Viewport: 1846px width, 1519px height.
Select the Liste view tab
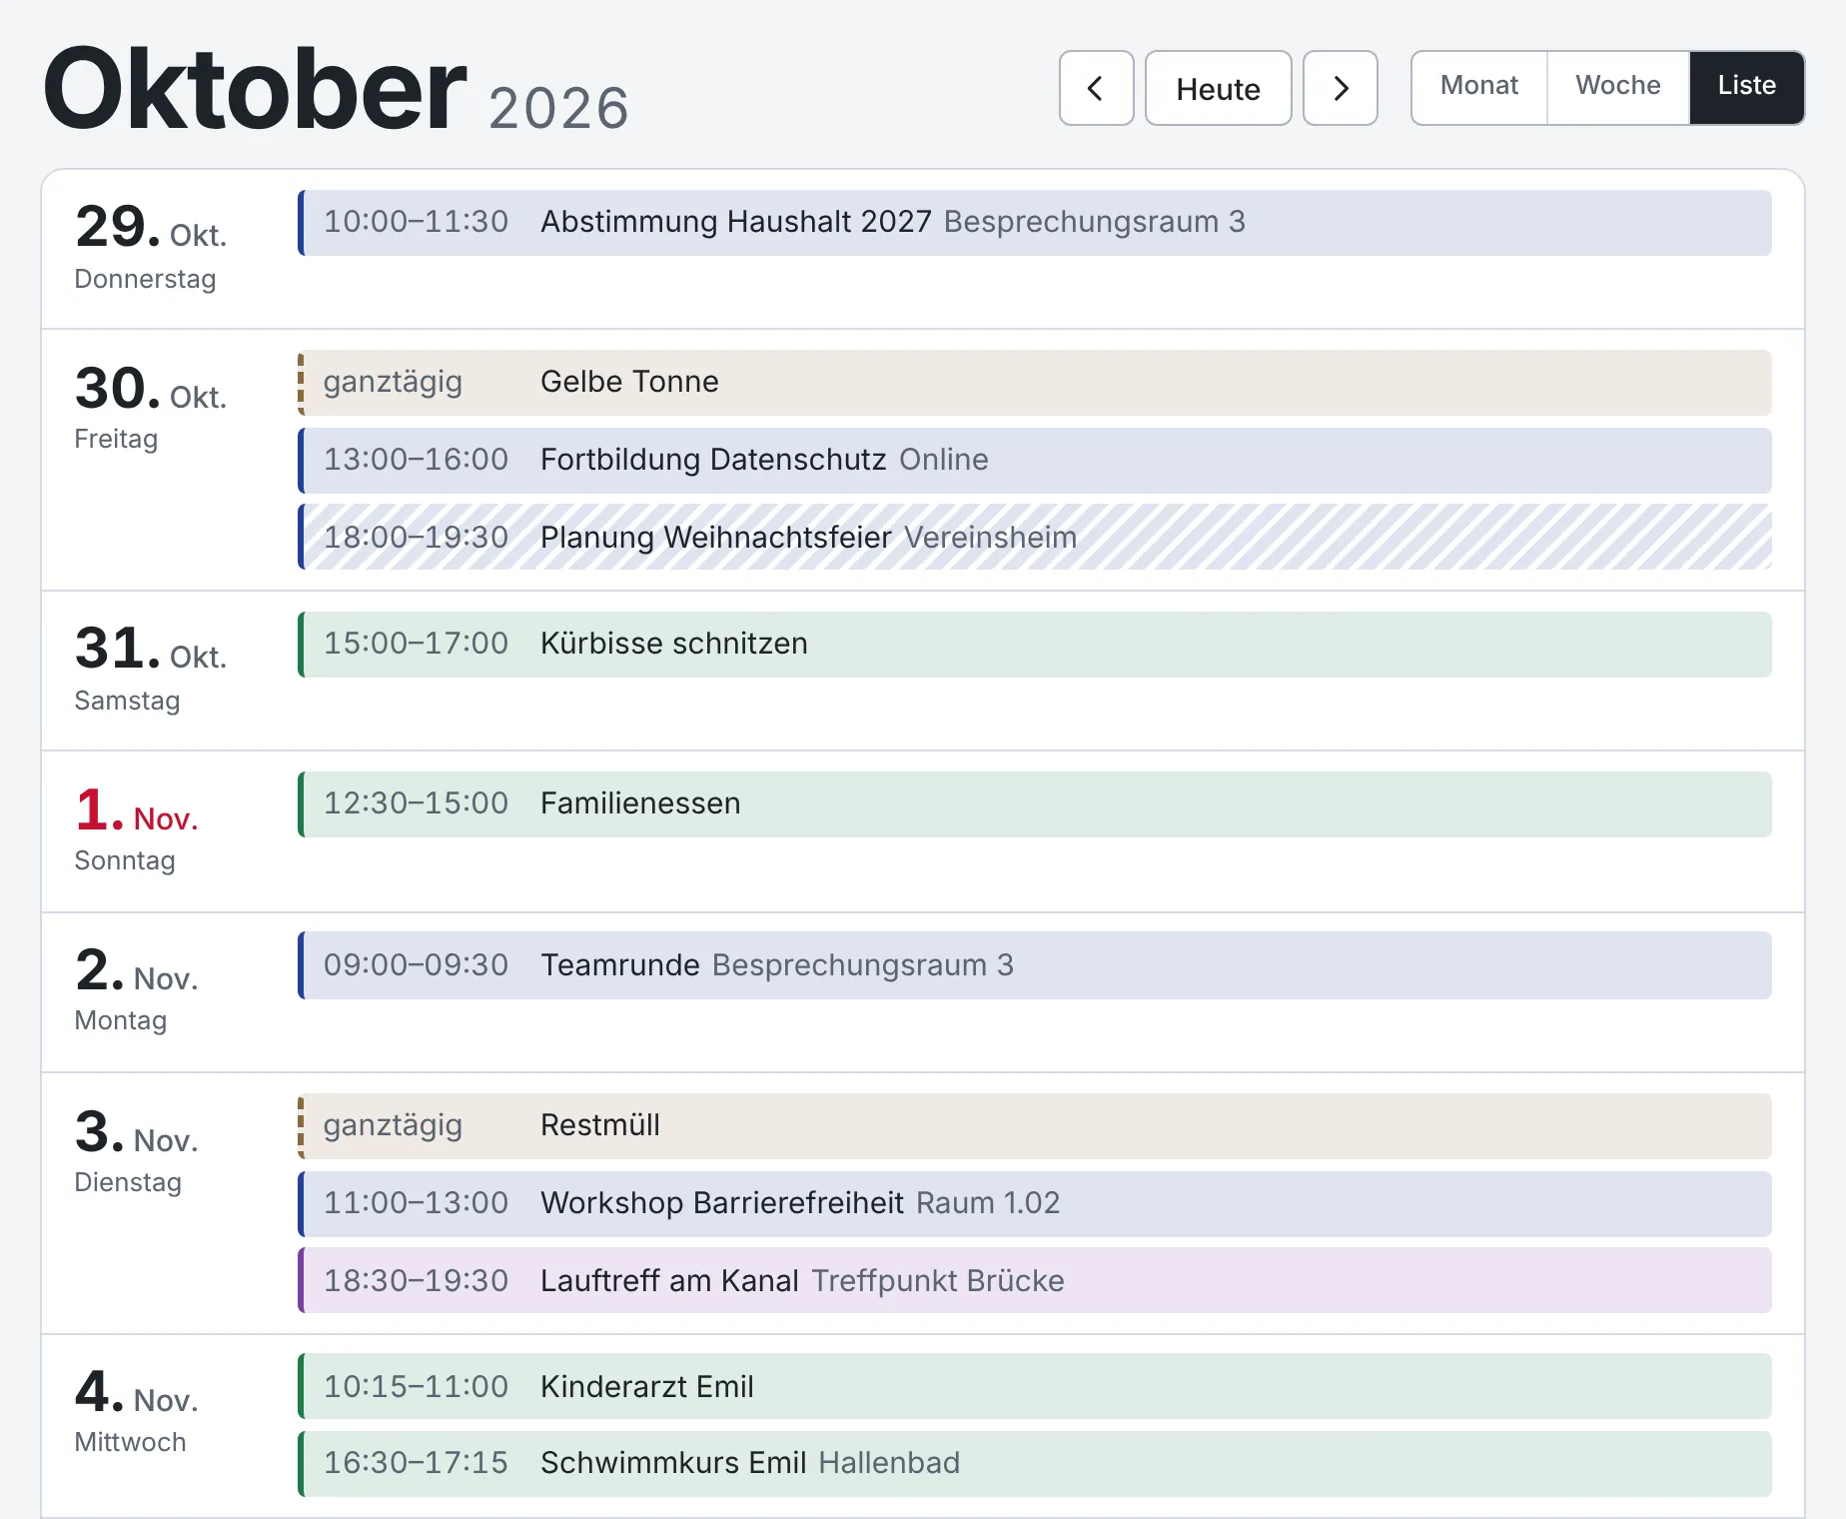[1746, 88]
